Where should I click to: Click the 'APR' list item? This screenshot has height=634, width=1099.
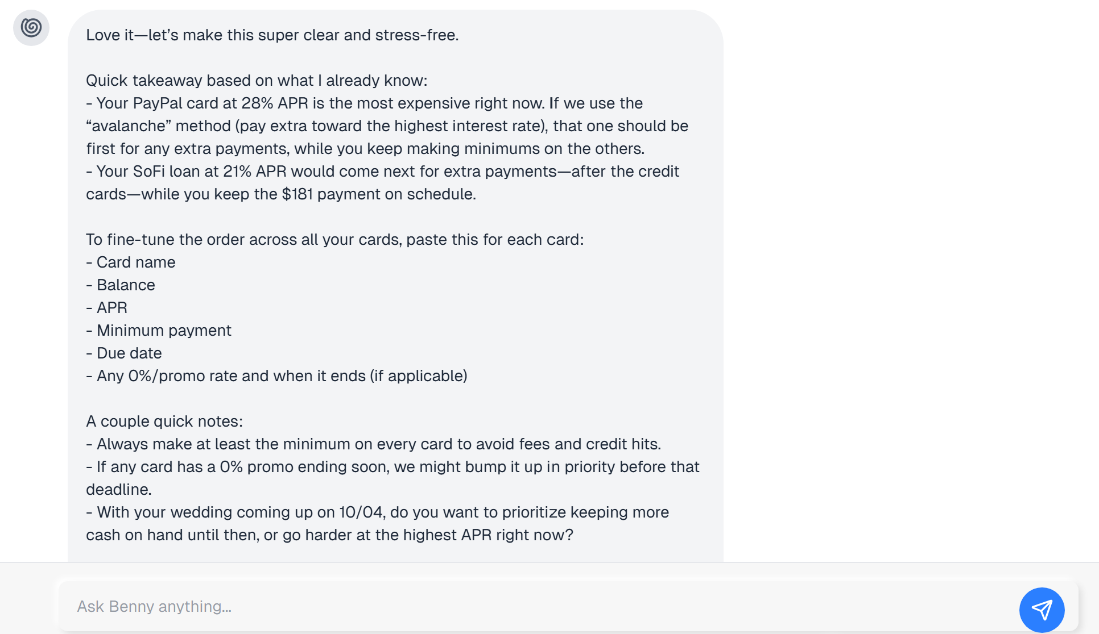click(107, 308)
